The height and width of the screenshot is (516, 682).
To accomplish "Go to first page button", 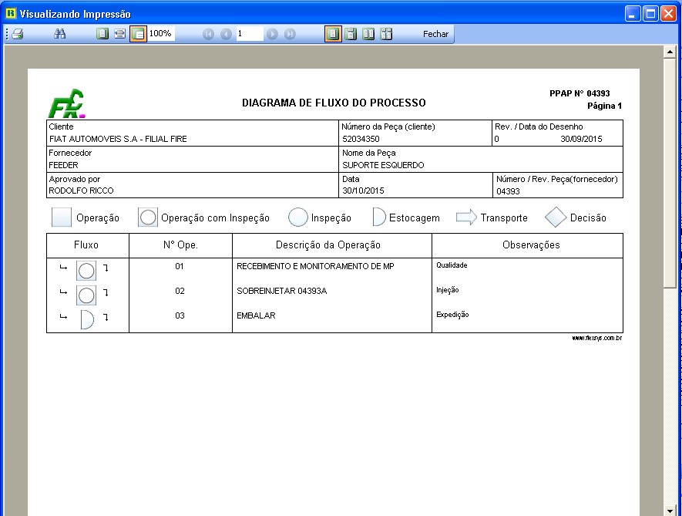I will pos(208,34).
